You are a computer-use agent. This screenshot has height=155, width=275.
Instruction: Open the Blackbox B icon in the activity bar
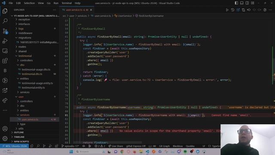coord(5,71)
